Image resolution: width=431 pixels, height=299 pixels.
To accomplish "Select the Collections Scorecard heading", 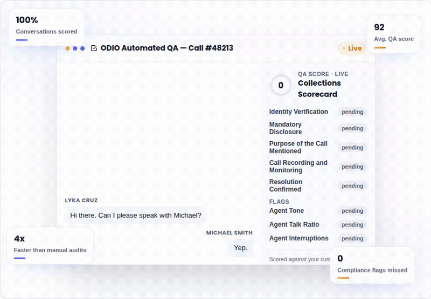I will 319,88.
